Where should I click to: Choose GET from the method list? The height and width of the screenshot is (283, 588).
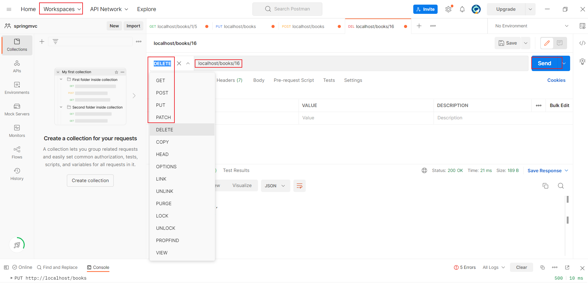click(182, 81)
